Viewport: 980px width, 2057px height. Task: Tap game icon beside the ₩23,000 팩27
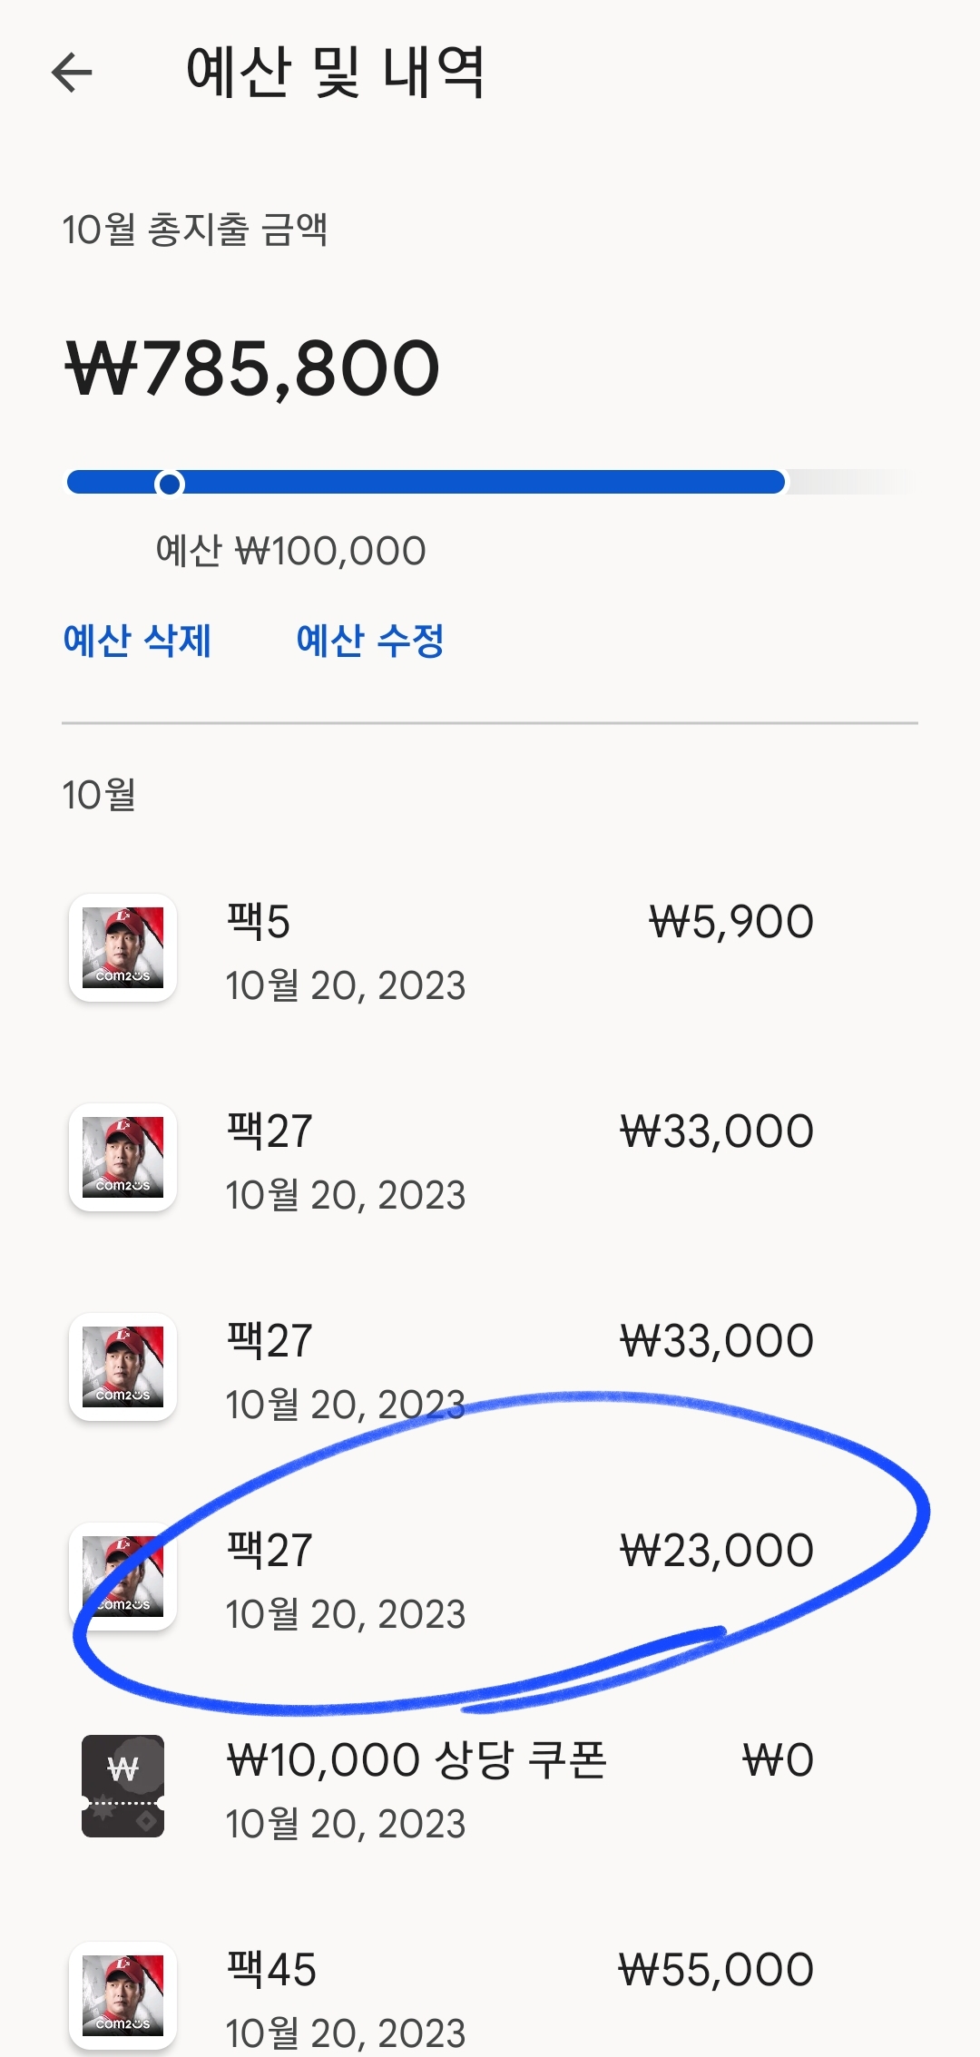tap(123, 1576)
